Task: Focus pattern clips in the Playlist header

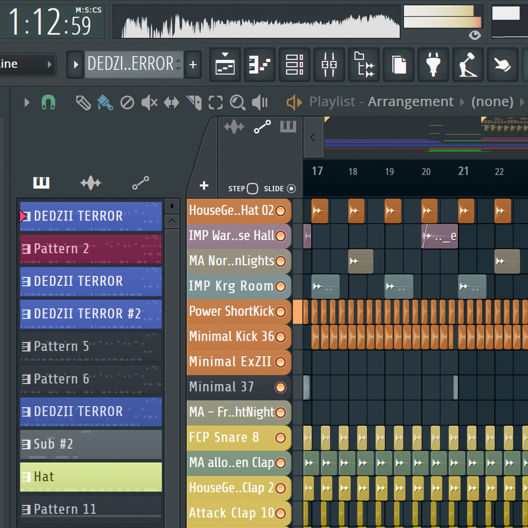Action: (x=288, y=127)
